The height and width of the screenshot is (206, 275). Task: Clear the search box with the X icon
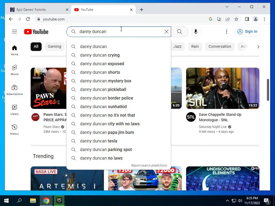[x=167, y=32]
